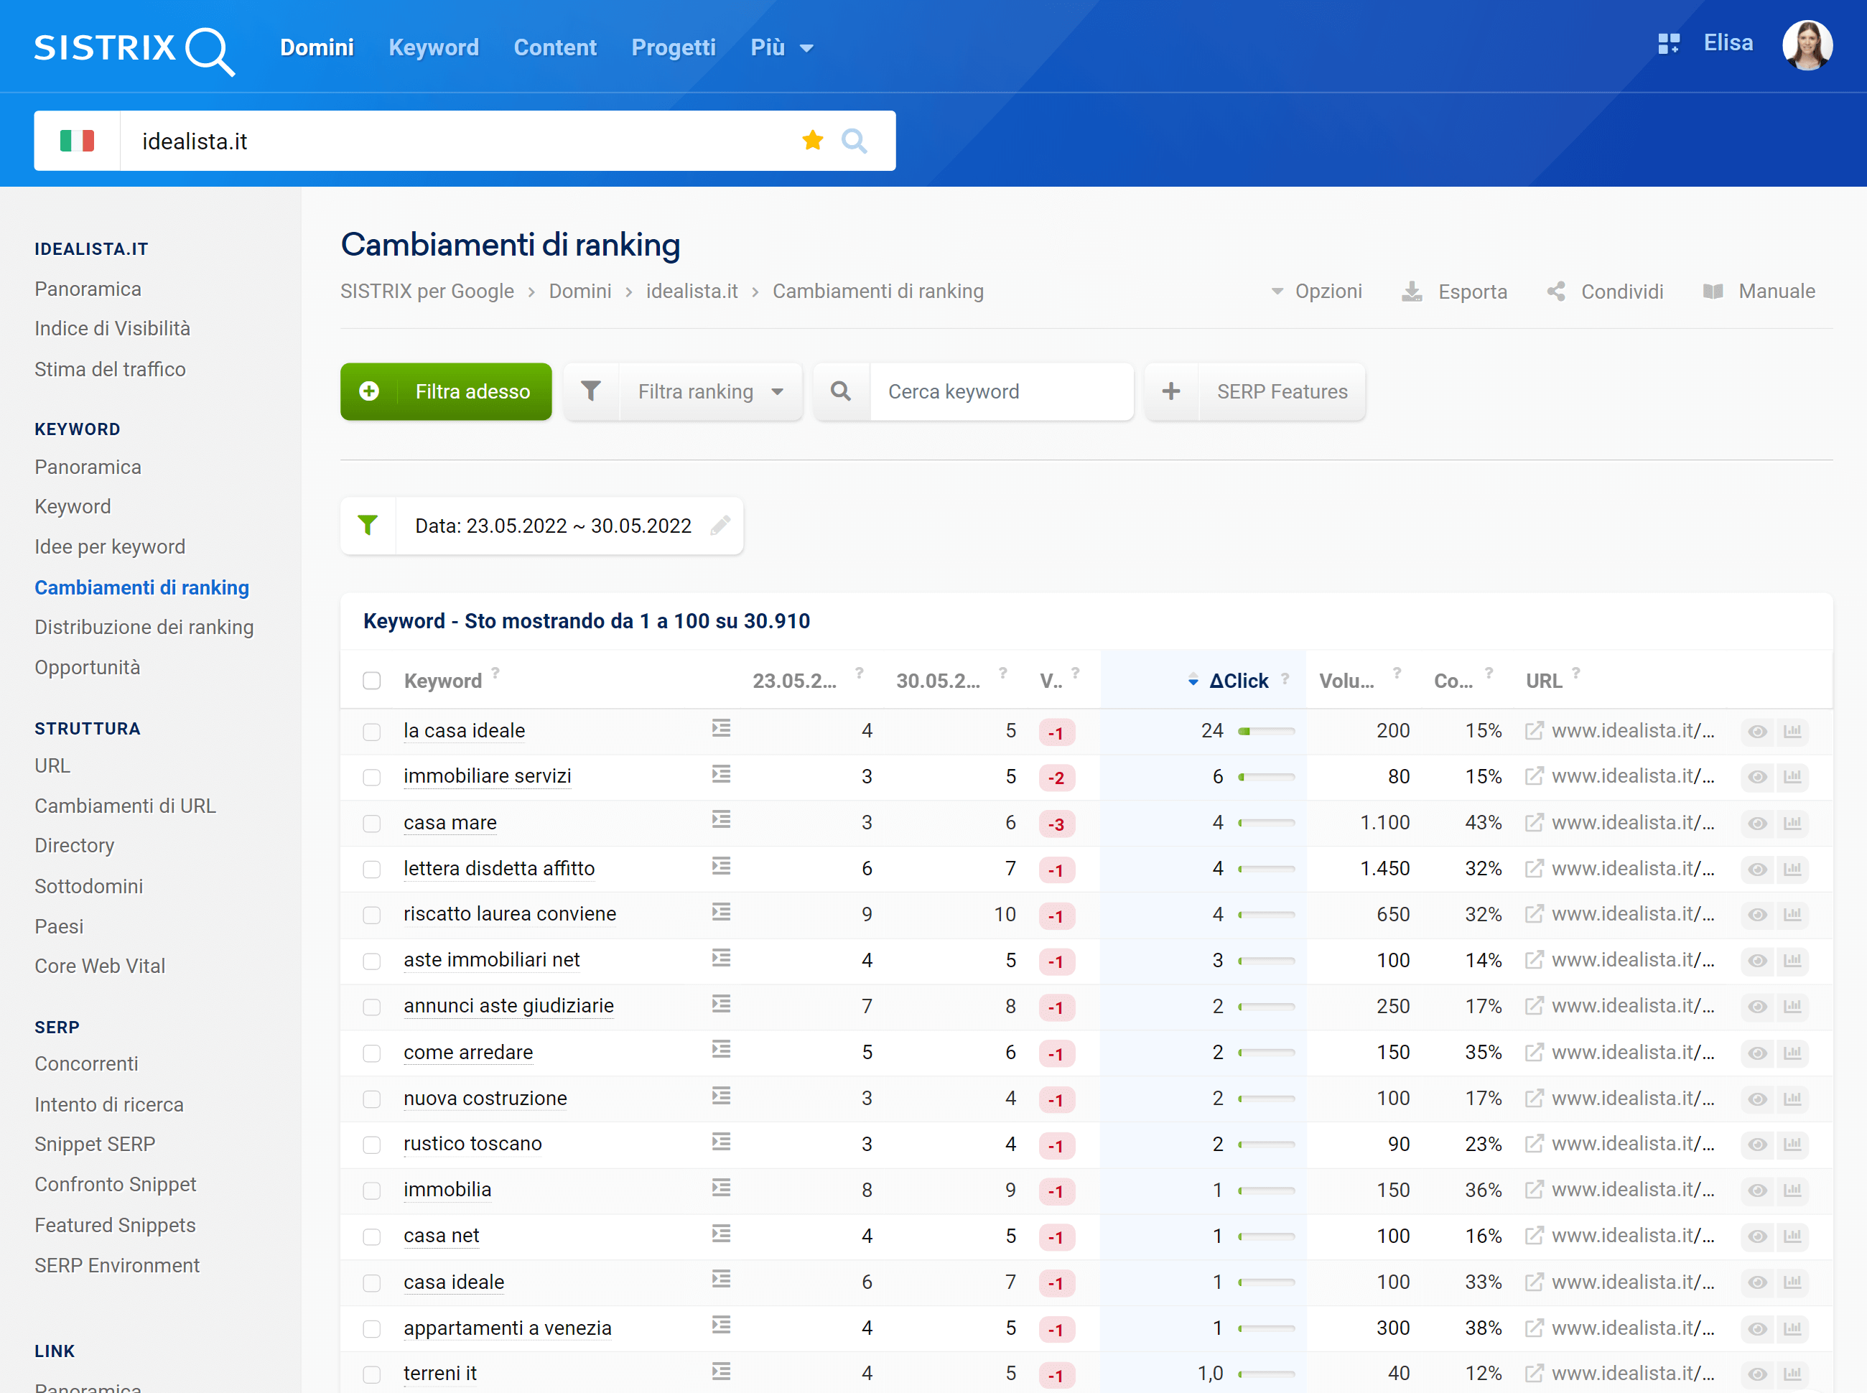Open the Domini tab
The width and height of the screenshot is (1867, 1393).
coord(317,48)
